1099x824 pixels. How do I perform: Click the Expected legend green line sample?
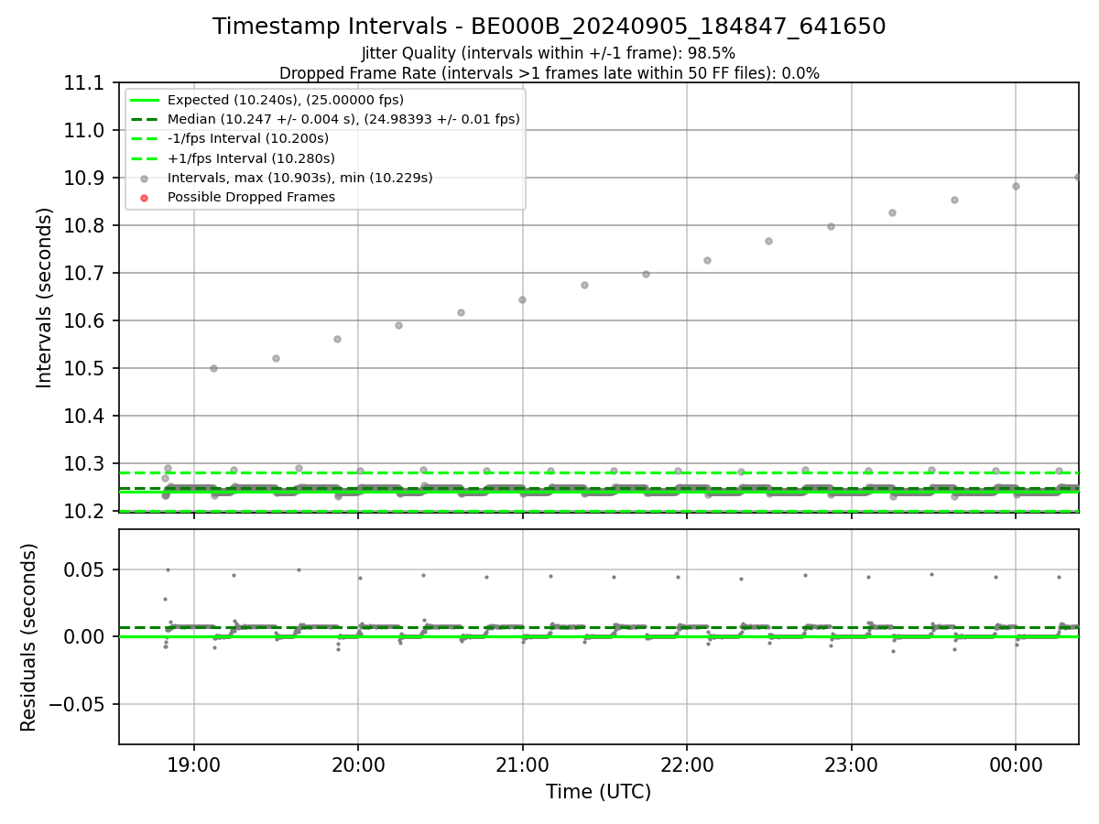(145, 100)
